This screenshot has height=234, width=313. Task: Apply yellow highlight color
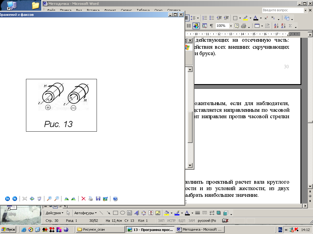tap(245, 18)
